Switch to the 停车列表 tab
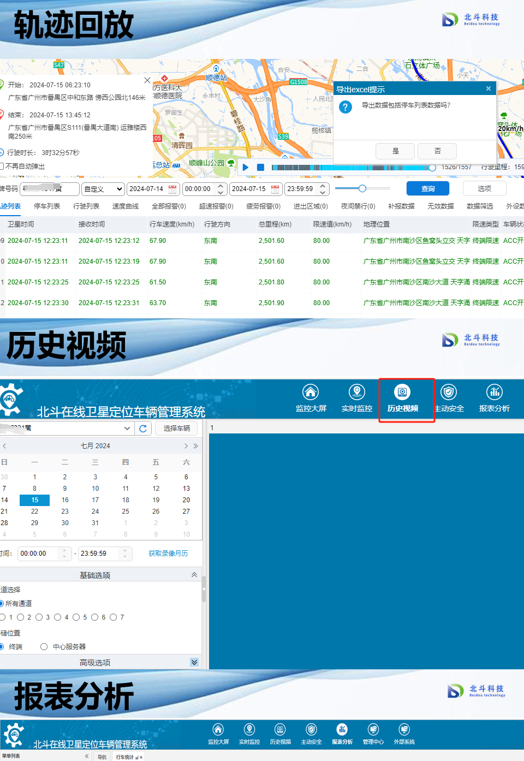This screenshot has width=524, height=761. (x=47, y=206)
